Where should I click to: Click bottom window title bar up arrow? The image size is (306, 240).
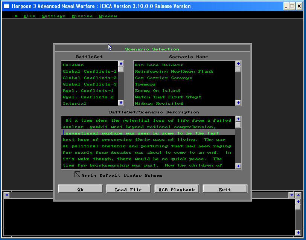point(298,195)
